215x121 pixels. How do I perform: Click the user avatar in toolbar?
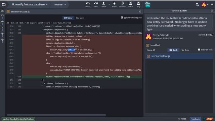(x=204, y=4)
